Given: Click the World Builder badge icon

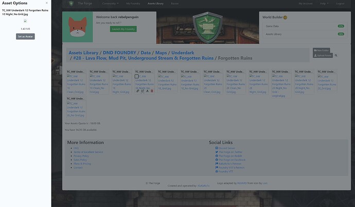Looking at the screenshot, I should pyautogui.click(x=285, y=18).
